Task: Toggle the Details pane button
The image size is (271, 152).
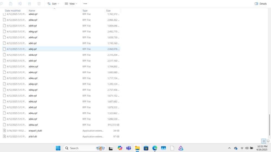Action: (261, 4)
